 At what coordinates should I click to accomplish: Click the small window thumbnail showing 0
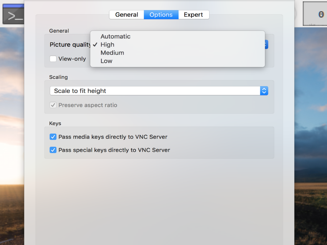coord(315,14)
